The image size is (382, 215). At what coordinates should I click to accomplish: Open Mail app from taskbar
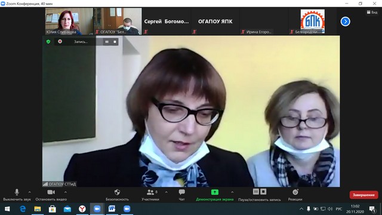[67, 209]
